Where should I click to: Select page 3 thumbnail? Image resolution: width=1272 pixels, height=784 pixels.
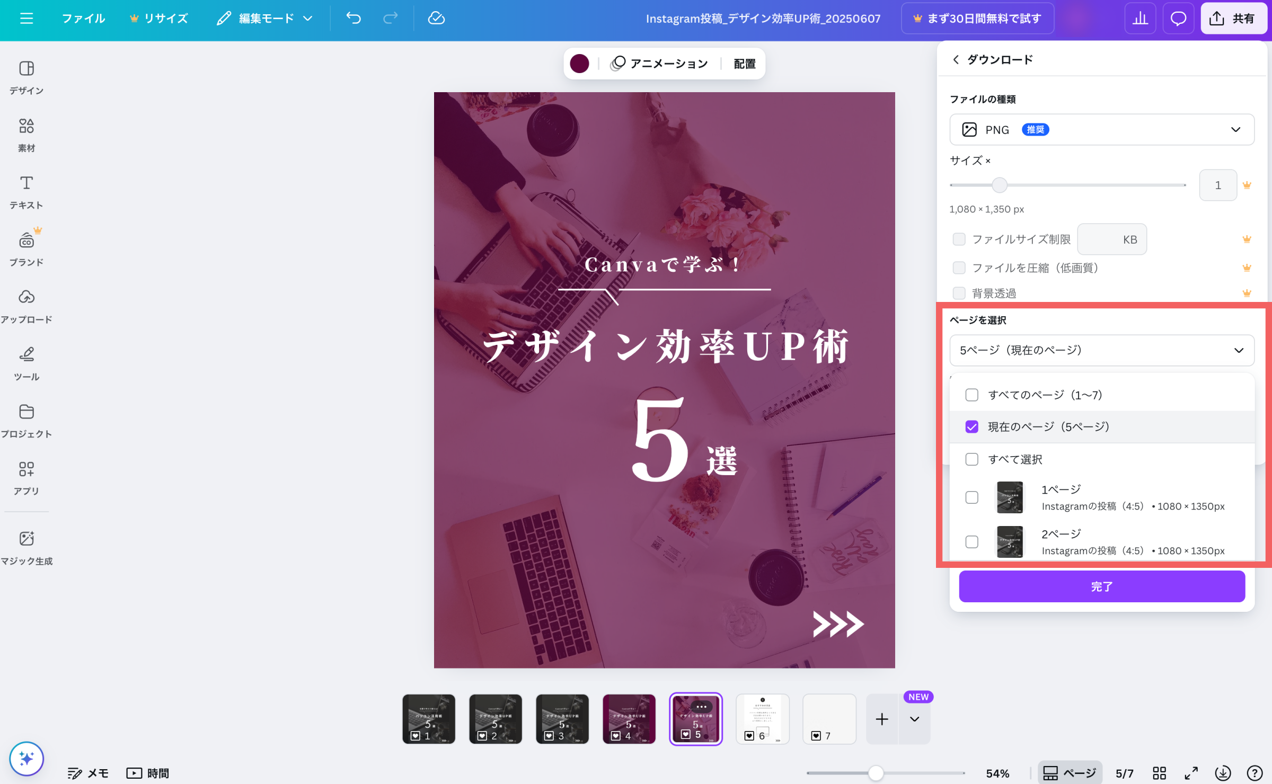coord(562,719)
